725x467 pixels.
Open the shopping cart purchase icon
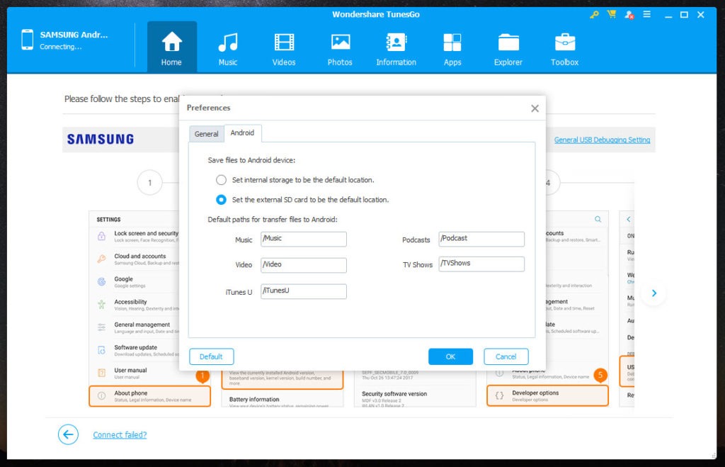pyautogui.click(x=612, y=14)
